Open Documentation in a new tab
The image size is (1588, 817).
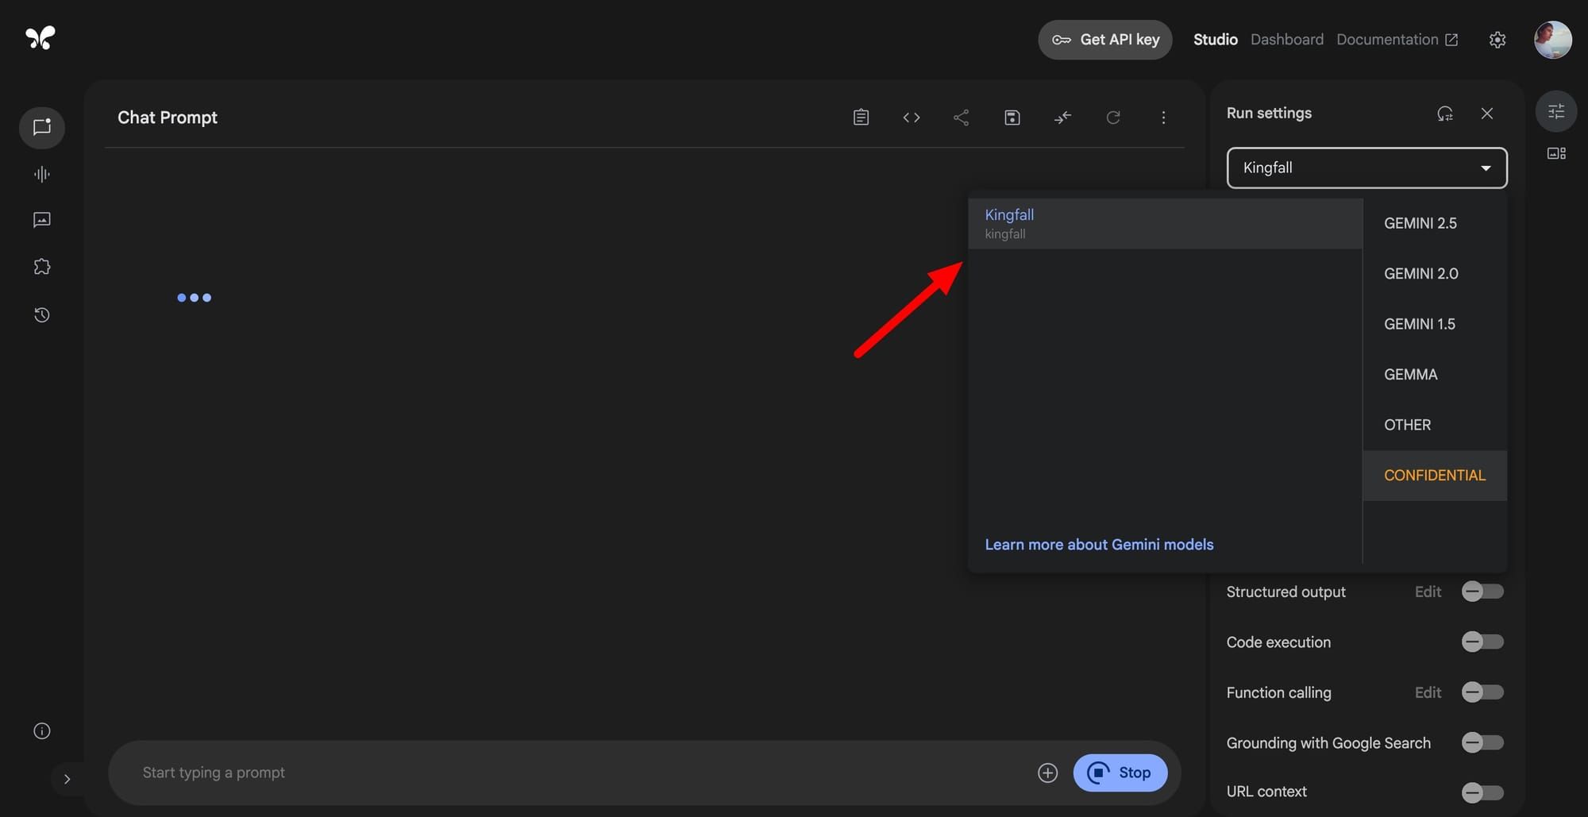pyautogui.click(x=1388, y=39)
